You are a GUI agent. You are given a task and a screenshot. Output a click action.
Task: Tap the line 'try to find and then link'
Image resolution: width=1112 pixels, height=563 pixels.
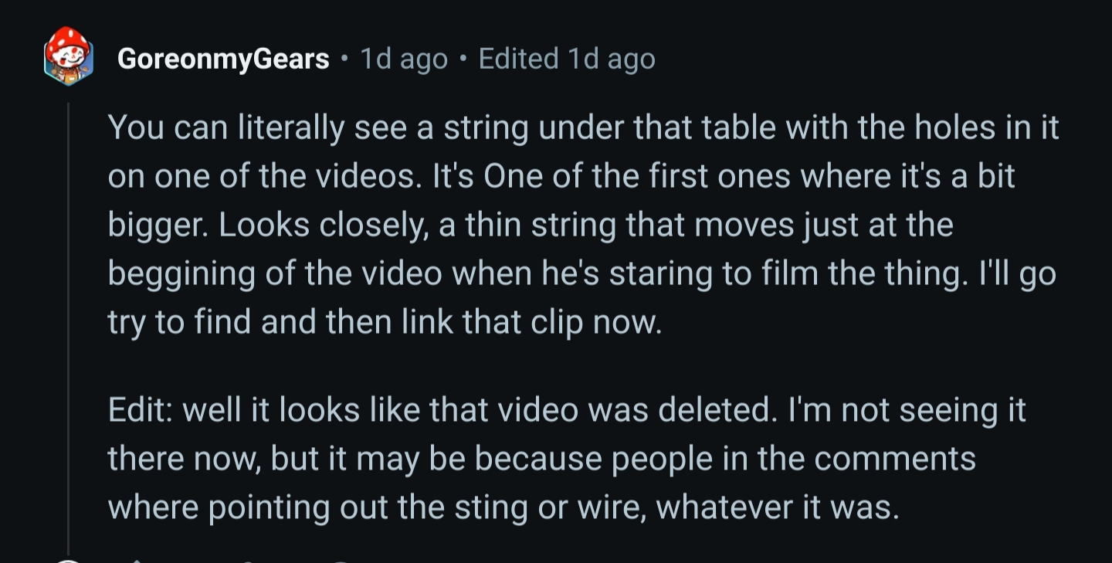coord(385,323)
